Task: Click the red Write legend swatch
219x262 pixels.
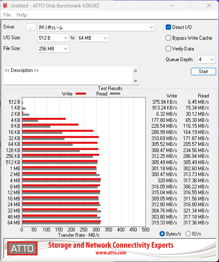Action: [81, 94]
